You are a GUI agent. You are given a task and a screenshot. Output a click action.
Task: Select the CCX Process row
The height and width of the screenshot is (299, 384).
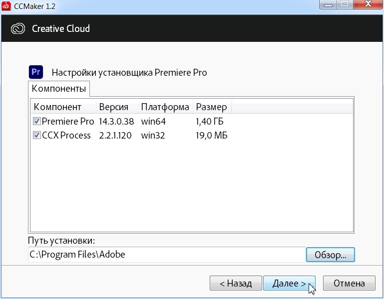point(66,136)
